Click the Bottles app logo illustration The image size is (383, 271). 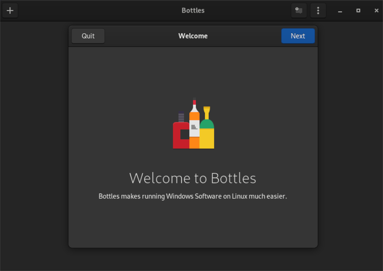click(193, 124)
